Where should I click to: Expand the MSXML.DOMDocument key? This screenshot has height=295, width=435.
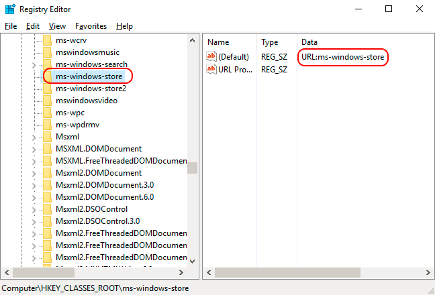[x=34, y=150]
